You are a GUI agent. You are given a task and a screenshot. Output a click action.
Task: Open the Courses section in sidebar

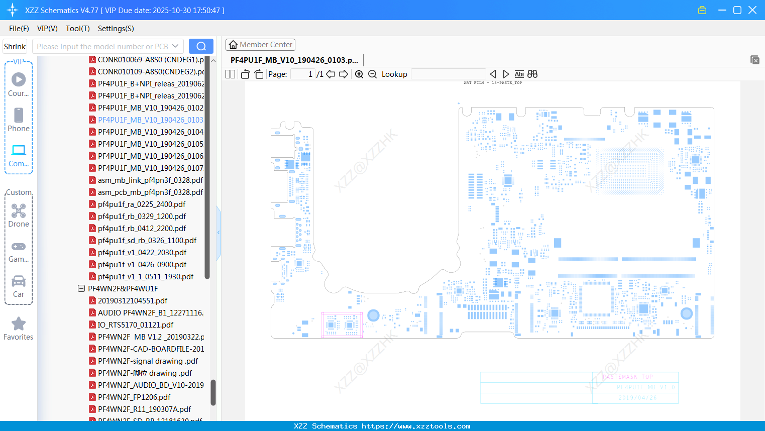pos(19,84)
